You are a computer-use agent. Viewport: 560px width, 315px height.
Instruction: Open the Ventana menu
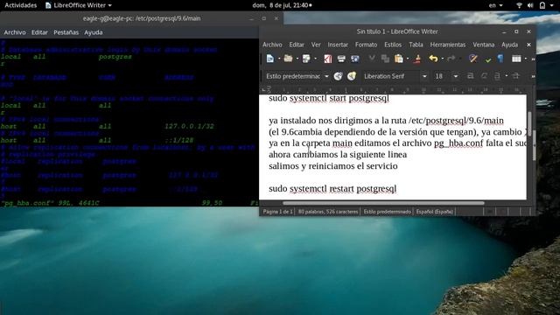(484, 45)
